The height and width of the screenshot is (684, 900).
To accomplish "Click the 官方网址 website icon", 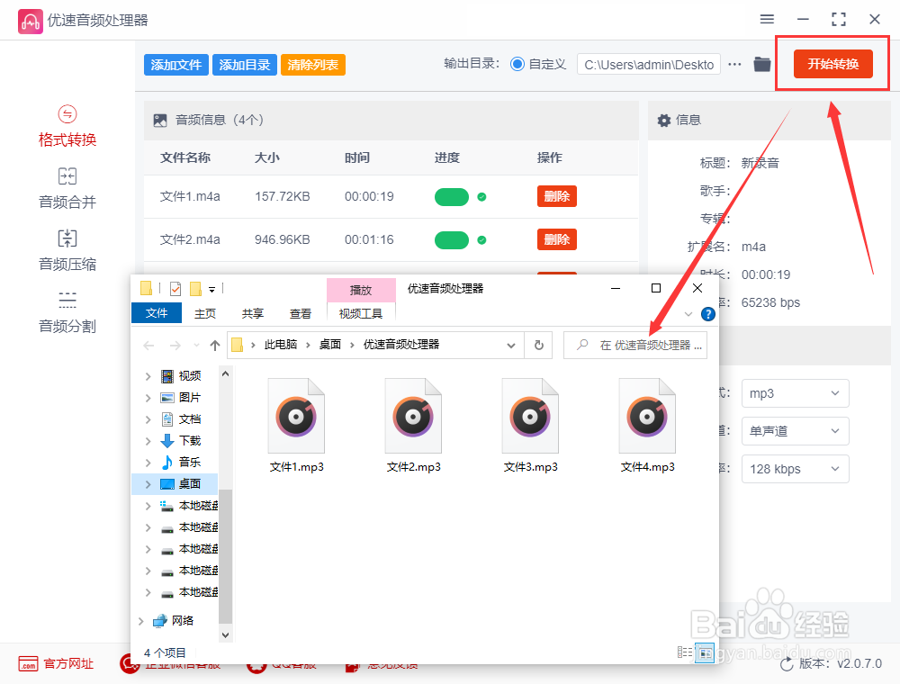I will click(x=28, y=664).
